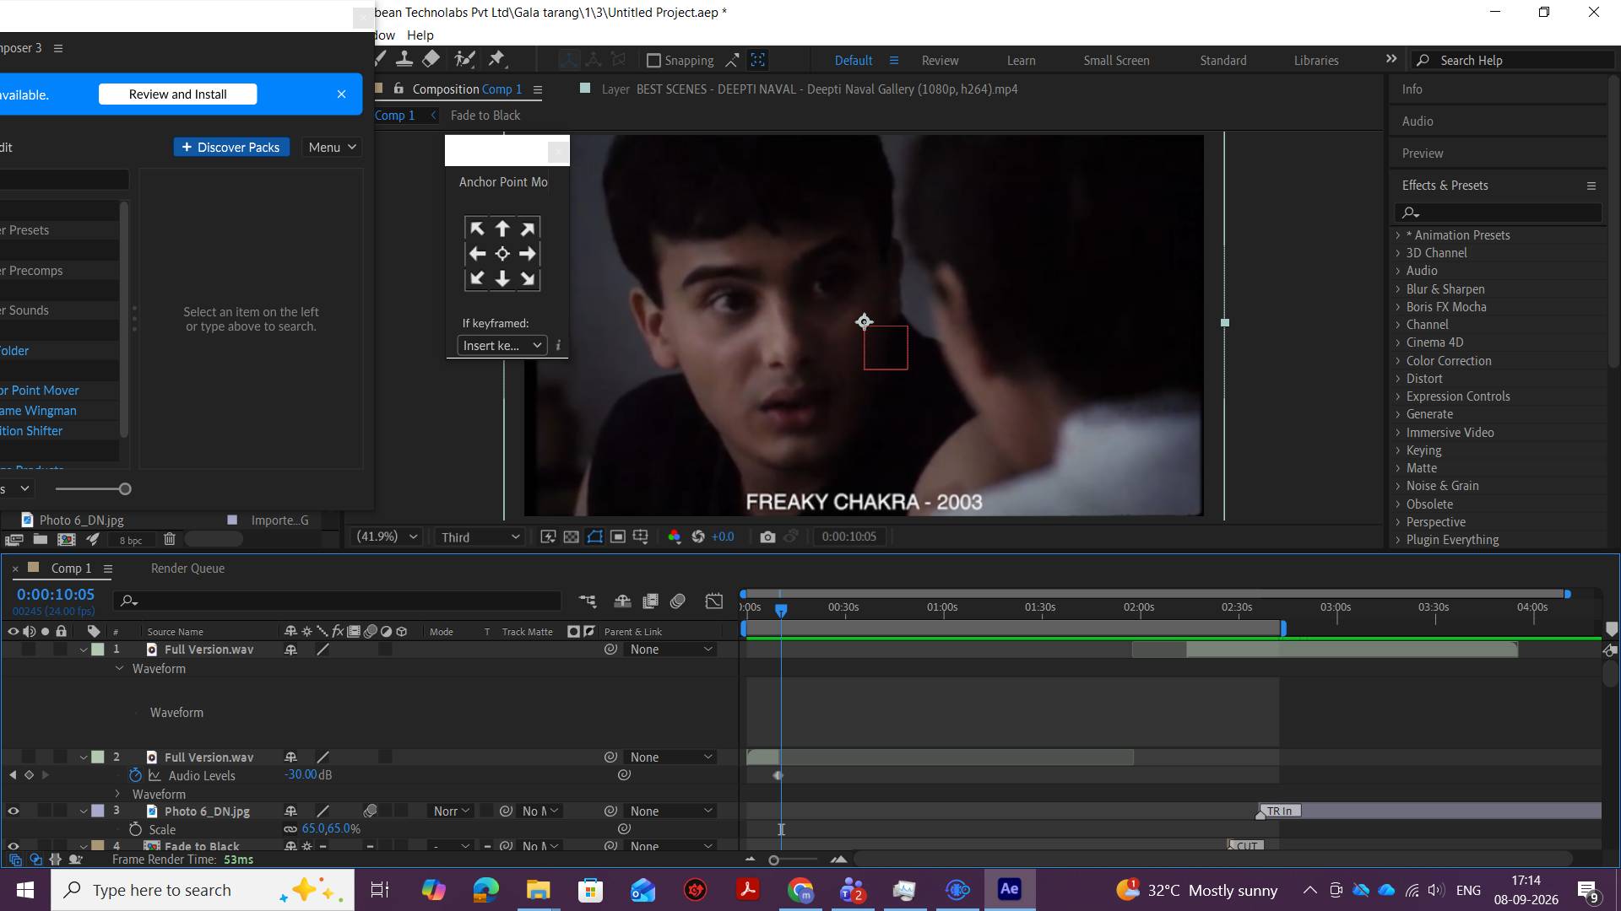Viewport: 1621px width, 911px height.
Task: Hide the Photo 6_DN.jpg layer
Action: [x=14, y=811]
